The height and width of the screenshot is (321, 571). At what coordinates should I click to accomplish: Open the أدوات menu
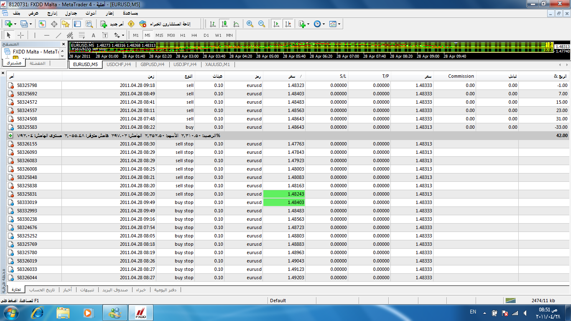pos(91,13)
